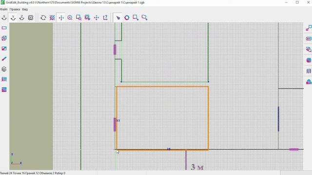
Task: Click the polygon node select icon
Action: pyautogui.click(x=127, y=17)
